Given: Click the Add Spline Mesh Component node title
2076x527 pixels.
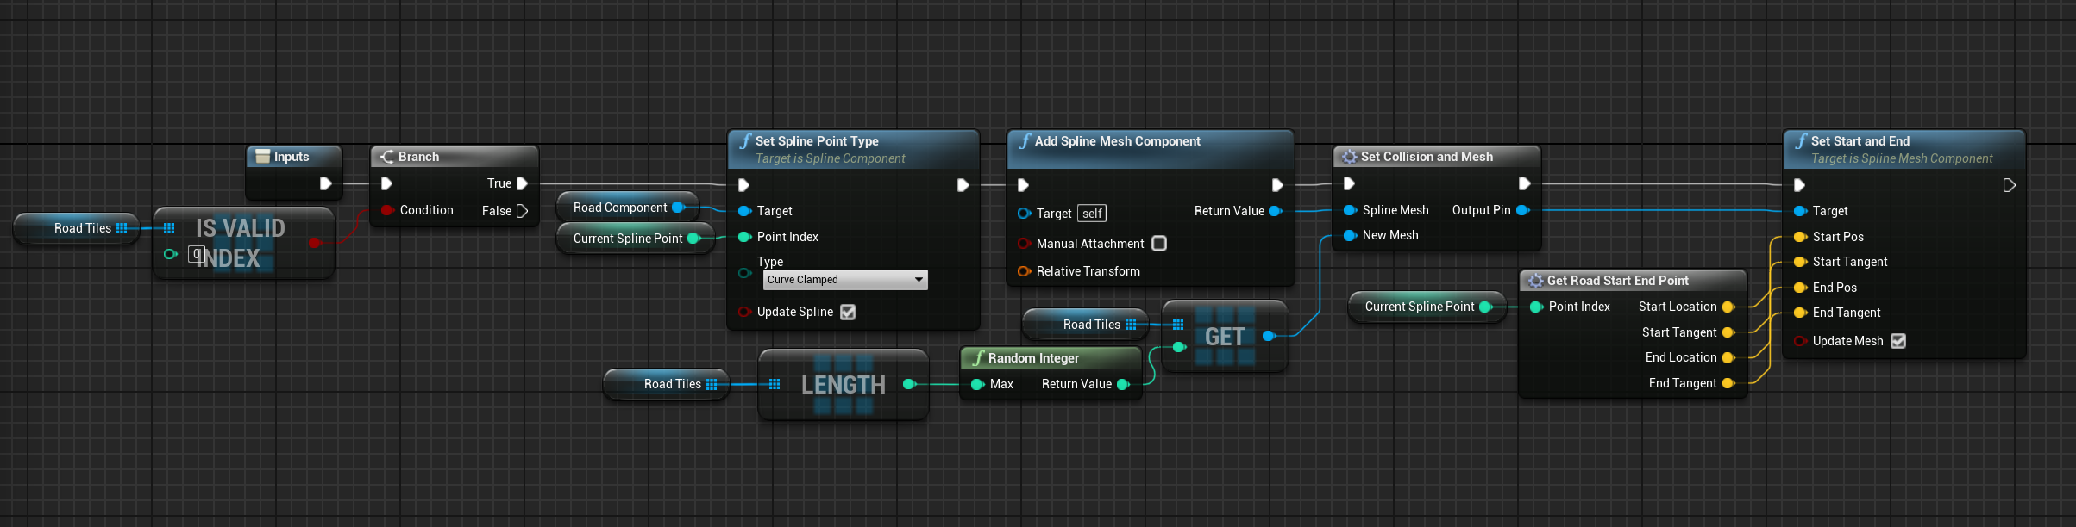Looking at the screenshot, I should click(x=1117, y=141).
